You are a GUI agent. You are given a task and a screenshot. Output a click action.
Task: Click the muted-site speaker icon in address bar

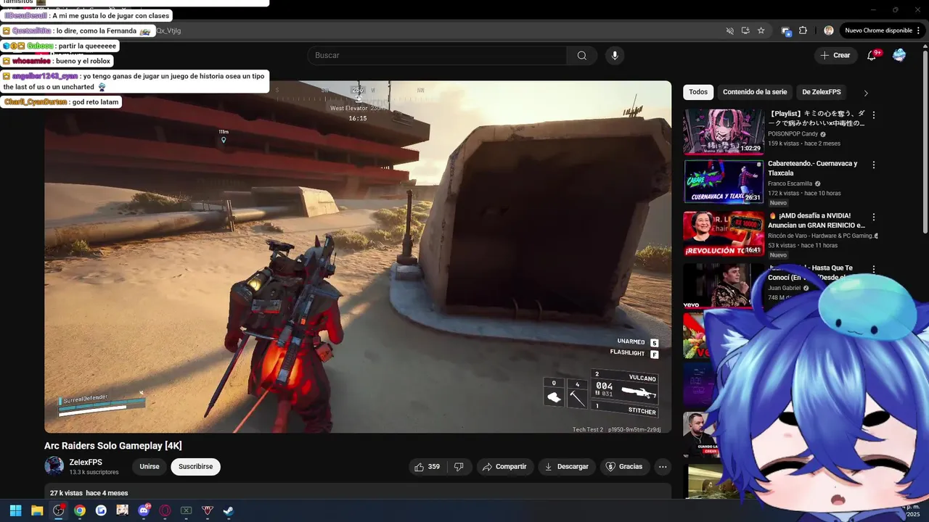730,30
